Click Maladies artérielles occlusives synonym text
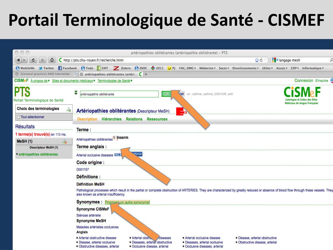 (x=98, y=227)
